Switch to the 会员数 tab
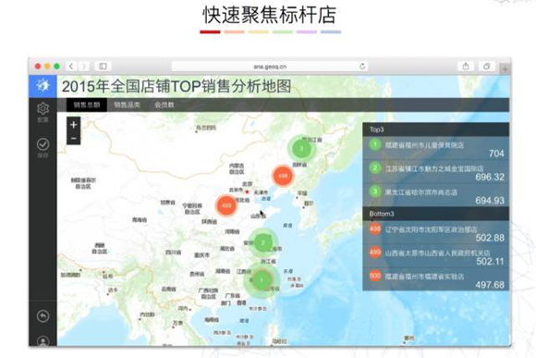 click(x=164, y=105)
